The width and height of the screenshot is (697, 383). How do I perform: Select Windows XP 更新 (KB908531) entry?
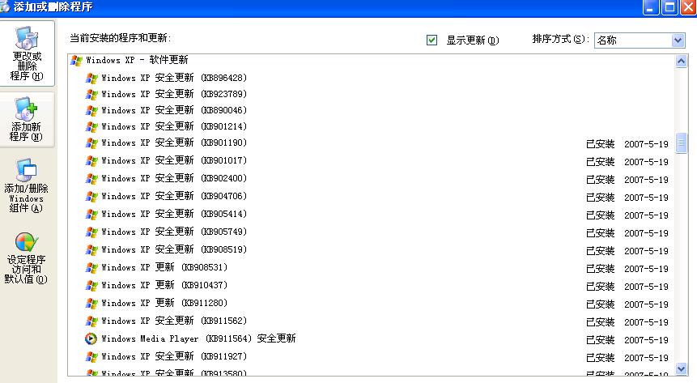(x=164, y=267)
